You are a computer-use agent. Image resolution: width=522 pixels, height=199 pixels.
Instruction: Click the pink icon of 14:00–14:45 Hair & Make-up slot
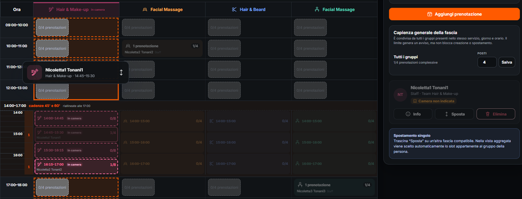39,118
